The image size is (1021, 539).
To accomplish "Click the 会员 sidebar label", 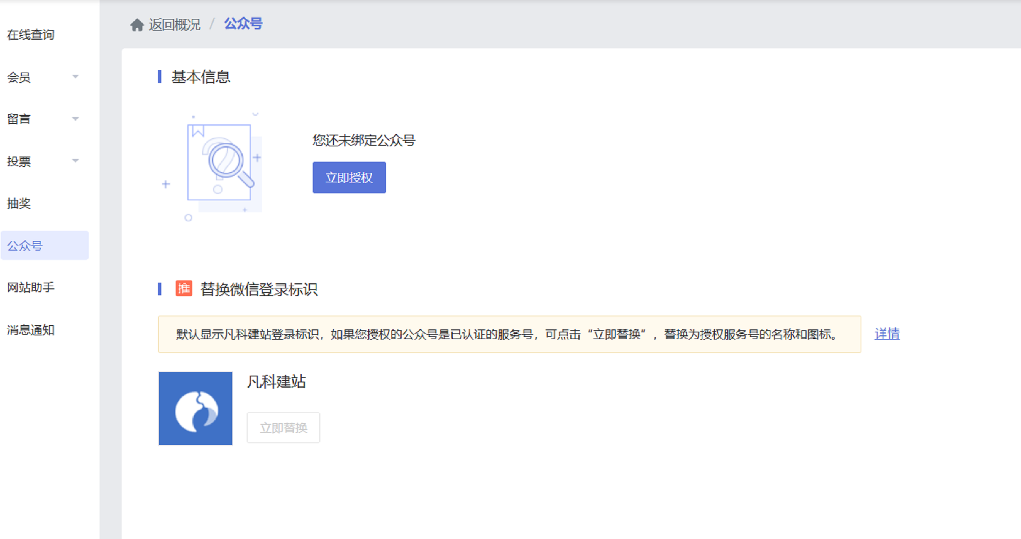I will pos(19,77).
